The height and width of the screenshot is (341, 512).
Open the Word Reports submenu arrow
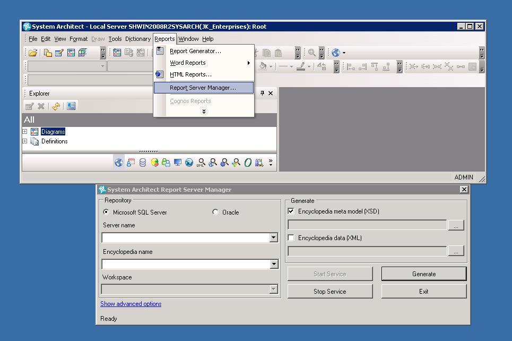pos(248,63)
